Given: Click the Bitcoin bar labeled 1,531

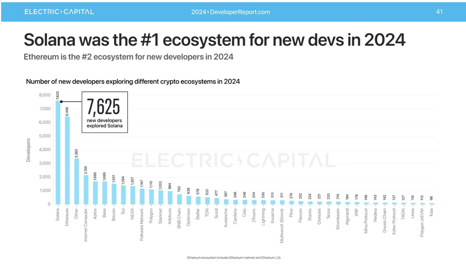Looking at the screenshot, I should click(114, 194).
